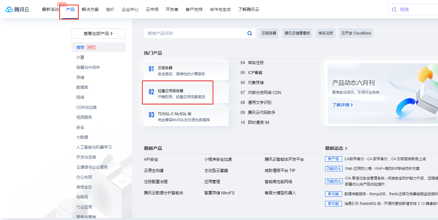The width and height of the screenshot is (438, 220).
Task: Open the 产品 navigation menu
Action: point(70,9)
